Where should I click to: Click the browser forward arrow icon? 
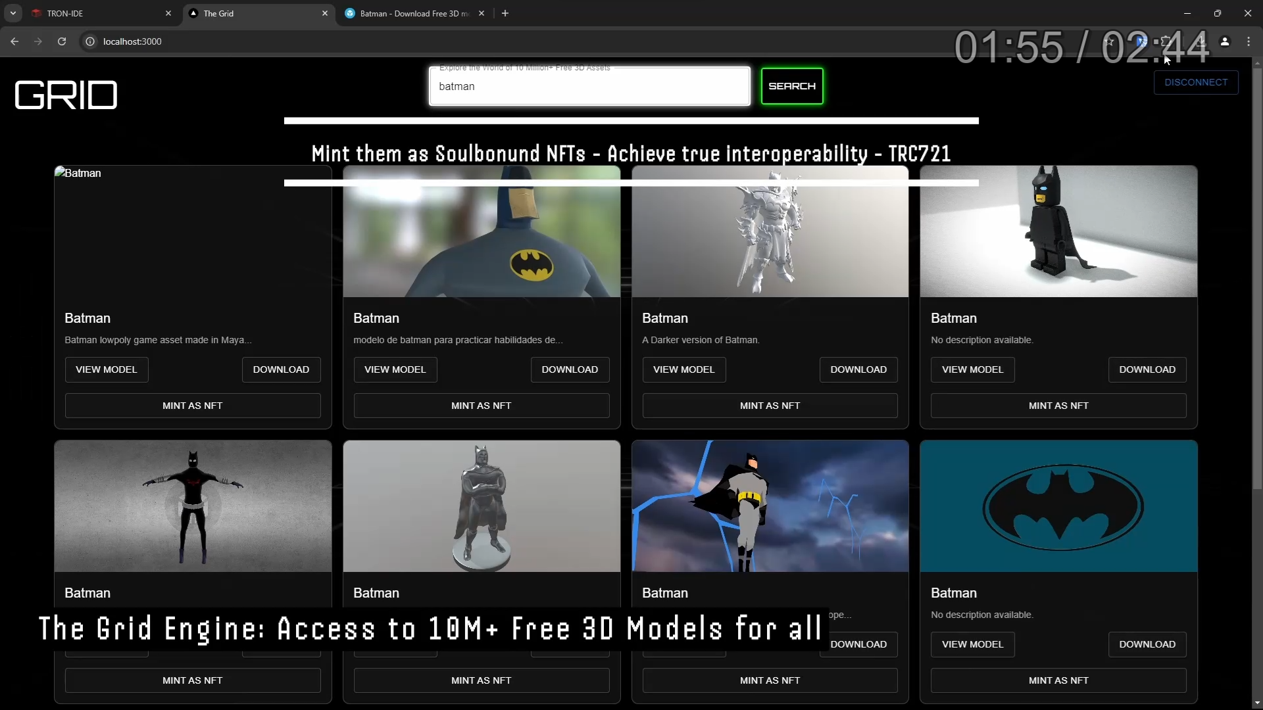click(38, 41)
